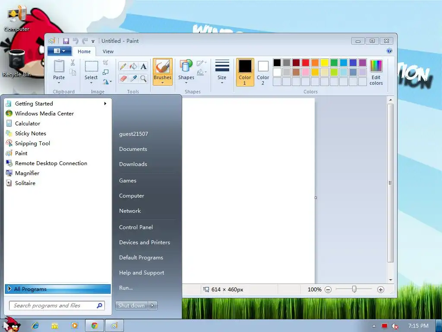Open Devices and Printers in Start menu

click(144, 243)
